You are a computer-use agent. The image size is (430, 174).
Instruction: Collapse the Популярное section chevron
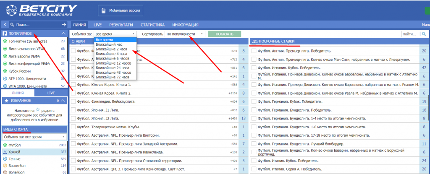point(63,33)
